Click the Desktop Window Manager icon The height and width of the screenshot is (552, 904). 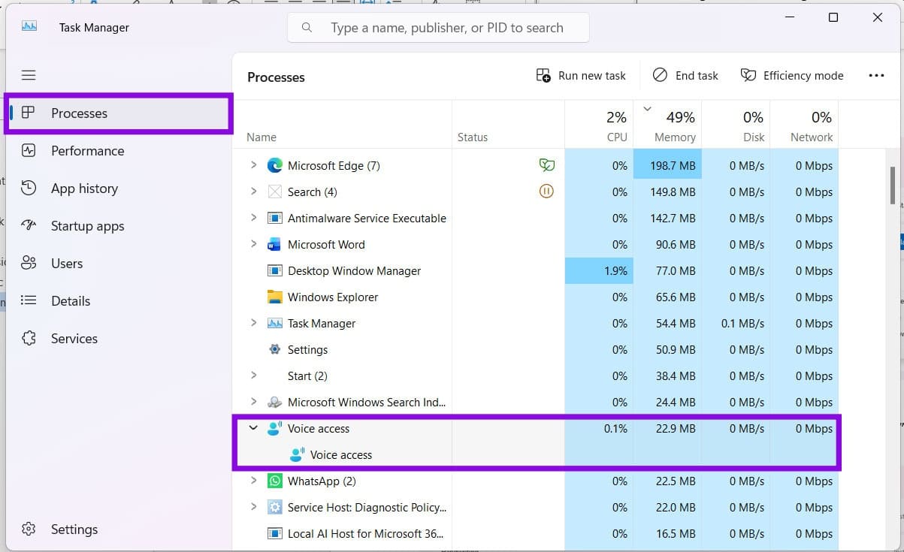pos(275,270)
